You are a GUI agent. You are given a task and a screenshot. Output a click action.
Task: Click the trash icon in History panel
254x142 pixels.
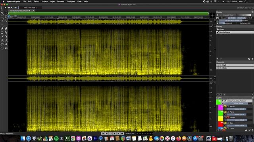[252, 59]
